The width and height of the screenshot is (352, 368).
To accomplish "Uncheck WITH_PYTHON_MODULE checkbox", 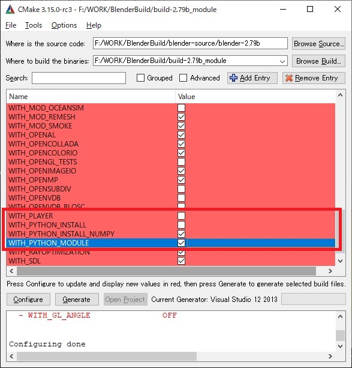I will (x=181, y=243).
